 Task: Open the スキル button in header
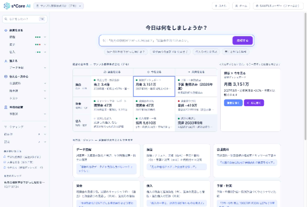(x=221, y=6)
